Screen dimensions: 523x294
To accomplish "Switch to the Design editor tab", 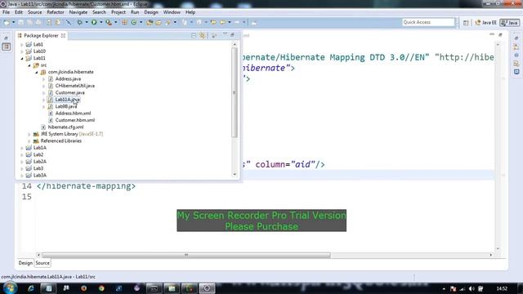I will tap(25, 263).
